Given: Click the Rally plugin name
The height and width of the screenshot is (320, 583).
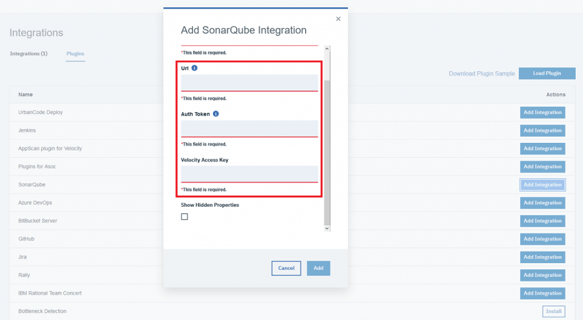Looking at the screenshot, I should (x=24, y=275).
